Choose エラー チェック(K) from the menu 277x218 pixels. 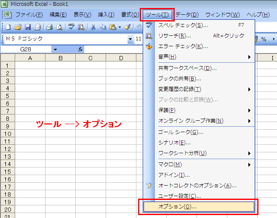click(x=199, y=46)
